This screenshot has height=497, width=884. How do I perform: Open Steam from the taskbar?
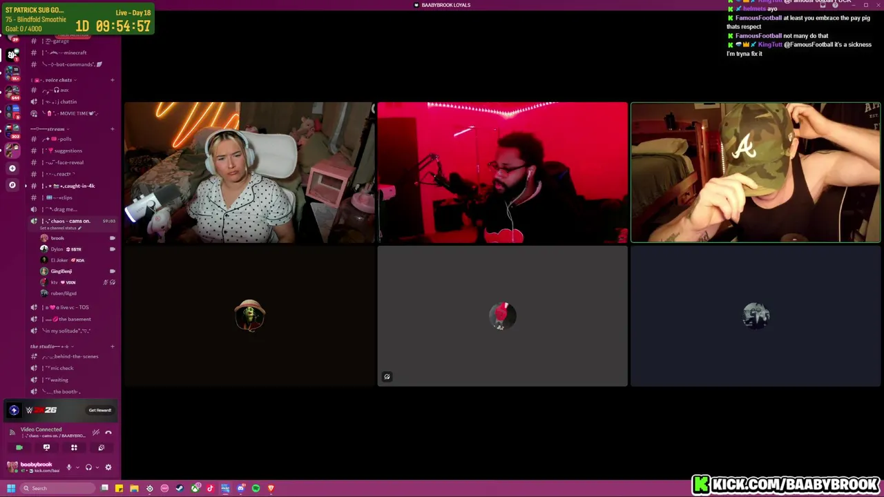(180, 488)
